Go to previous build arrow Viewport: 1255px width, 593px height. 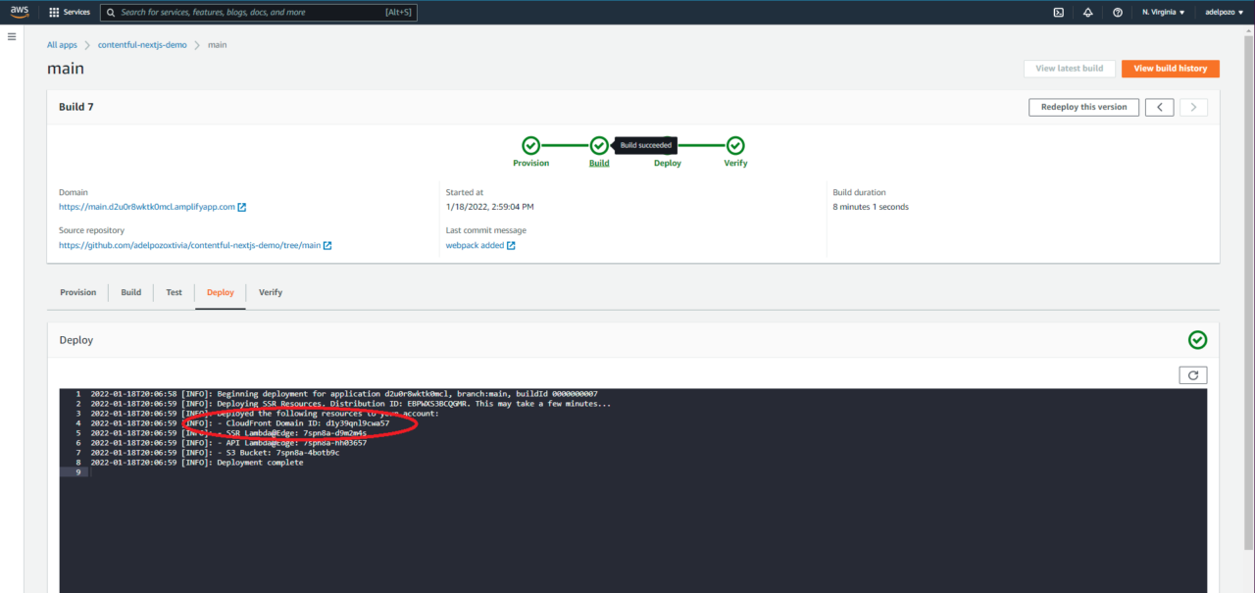(1159, 107)
